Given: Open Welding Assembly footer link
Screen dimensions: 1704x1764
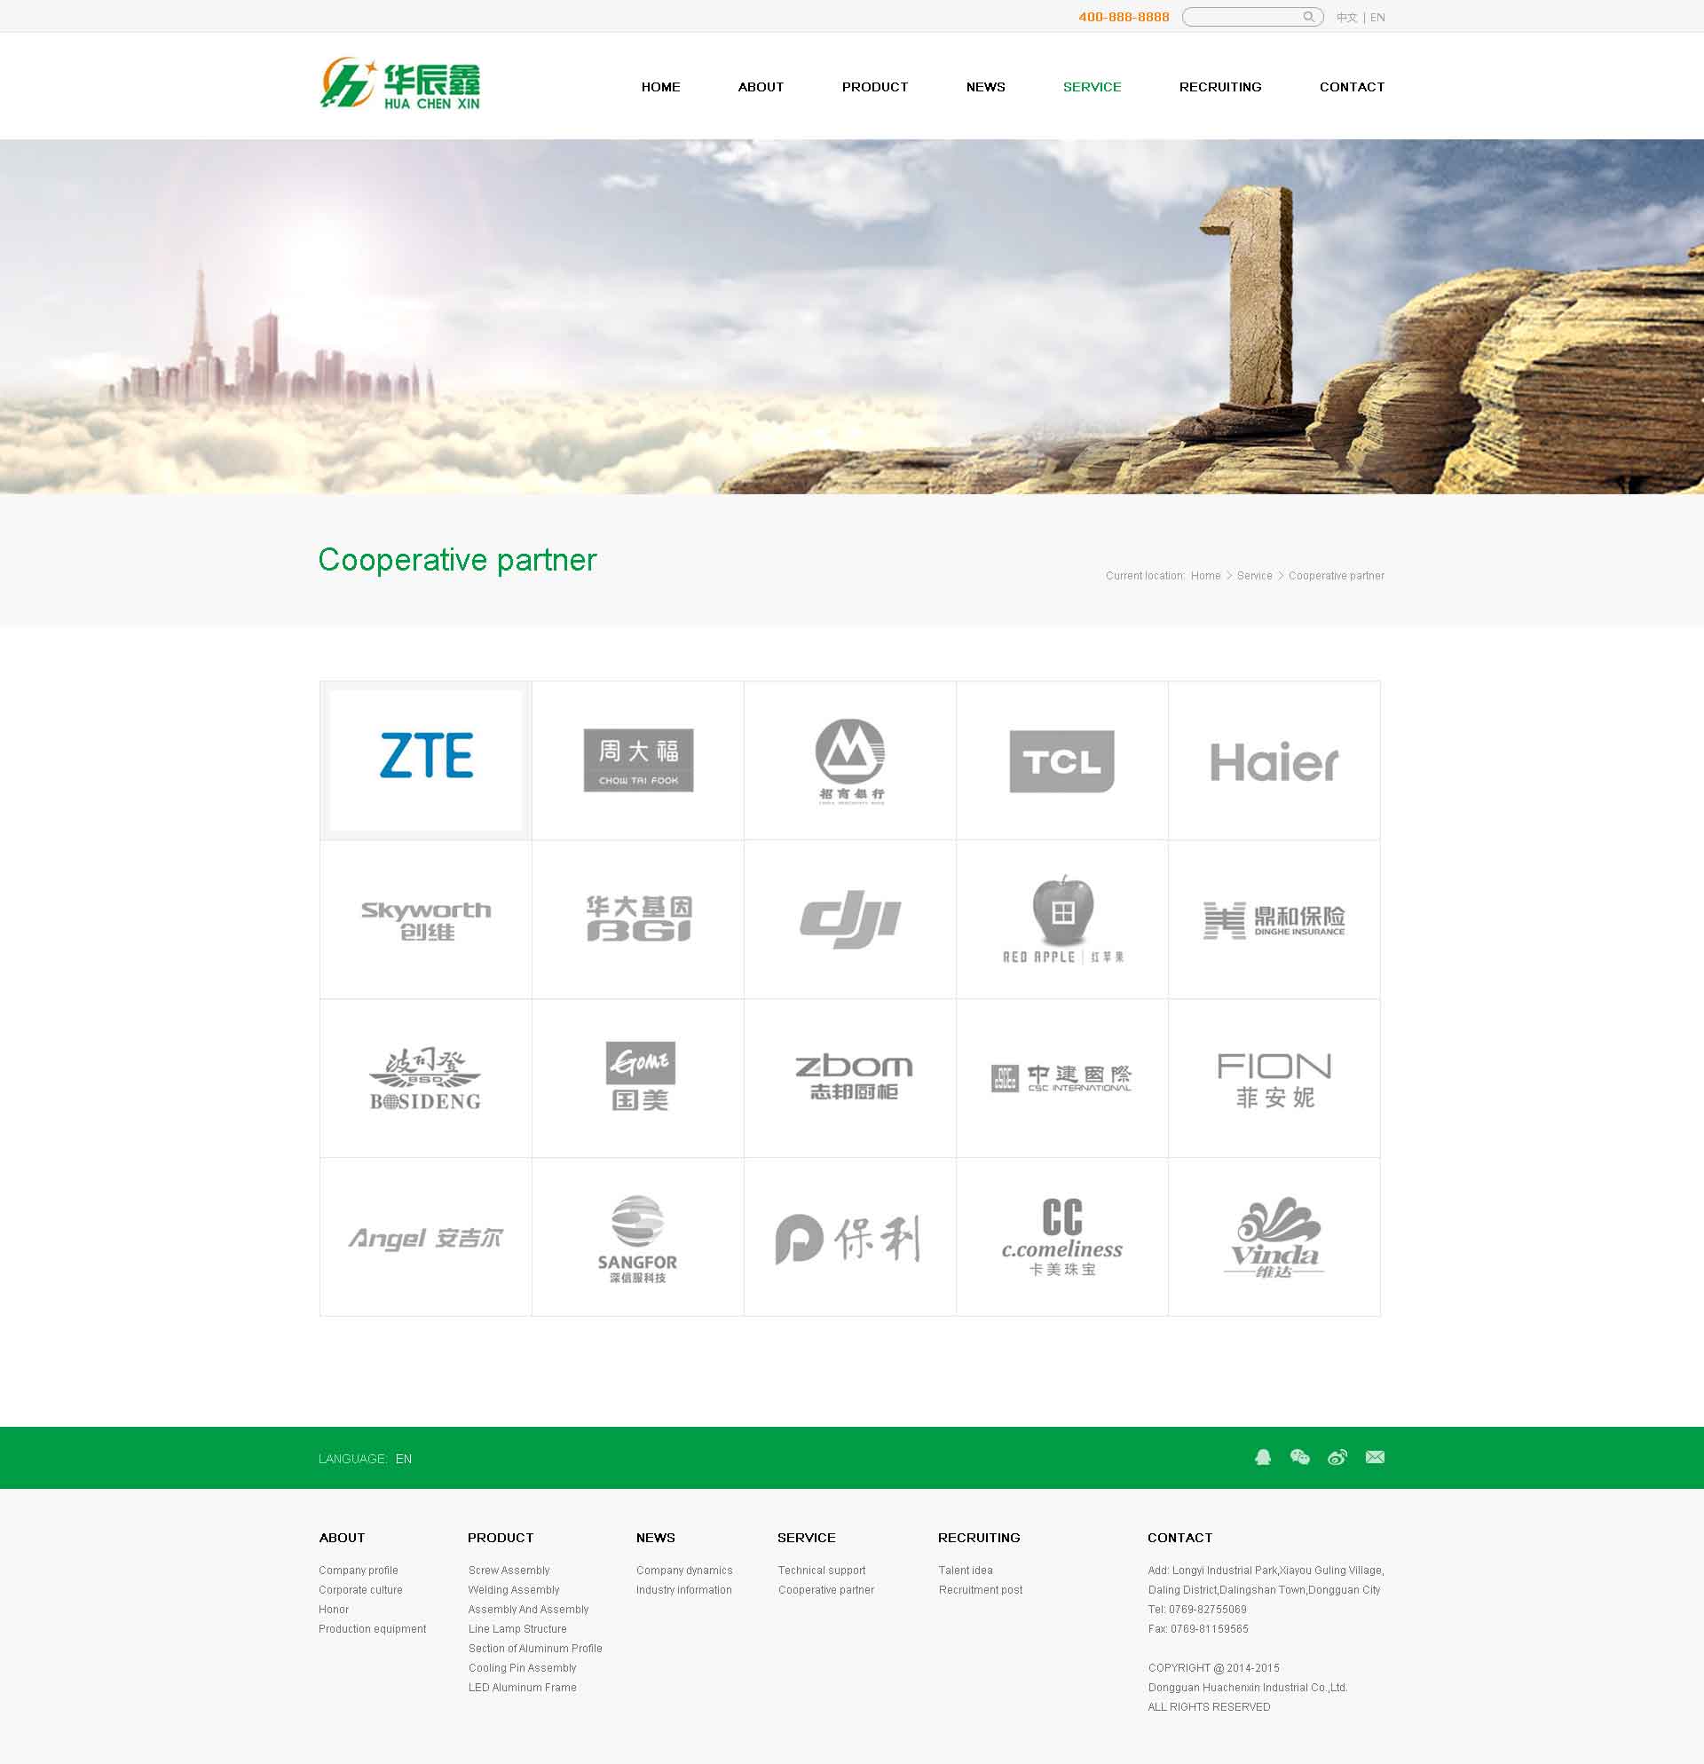Looking at the screenshot, I should click(x=513, y=1590).
